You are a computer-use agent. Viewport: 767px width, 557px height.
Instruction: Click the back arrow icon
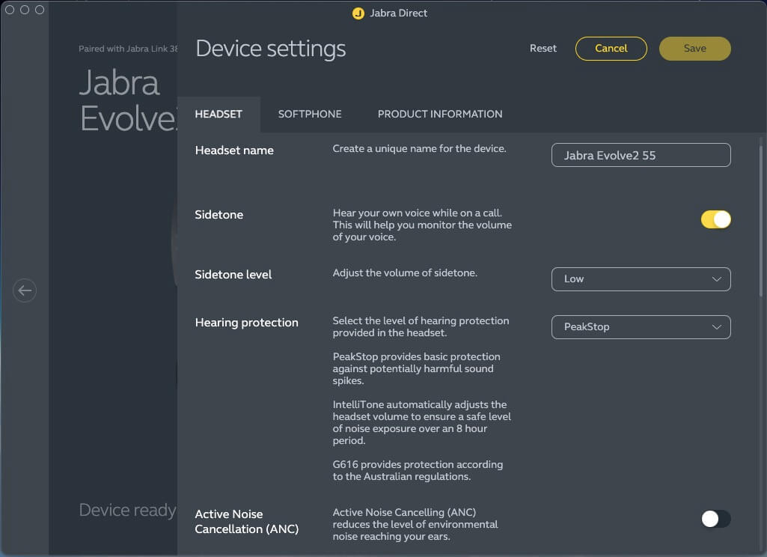coord(25,290)
